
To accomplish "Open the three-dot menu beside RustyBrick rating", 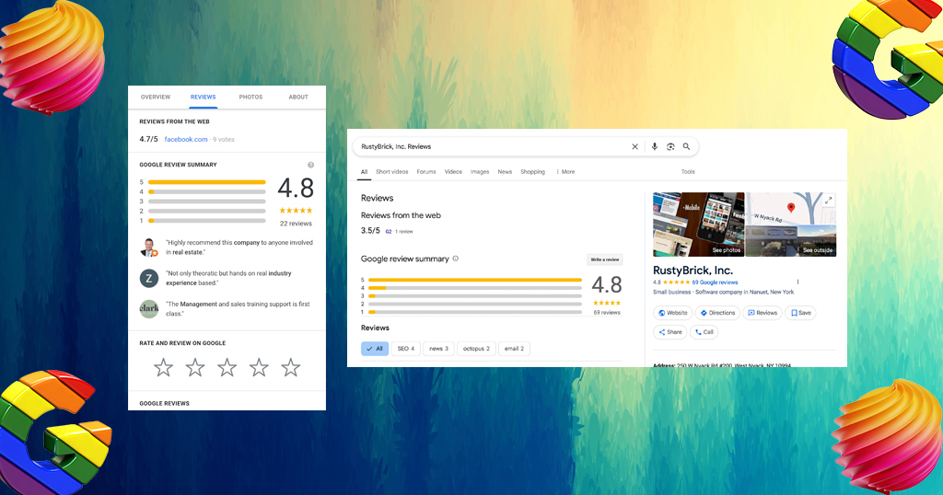I will click(797, 282).
